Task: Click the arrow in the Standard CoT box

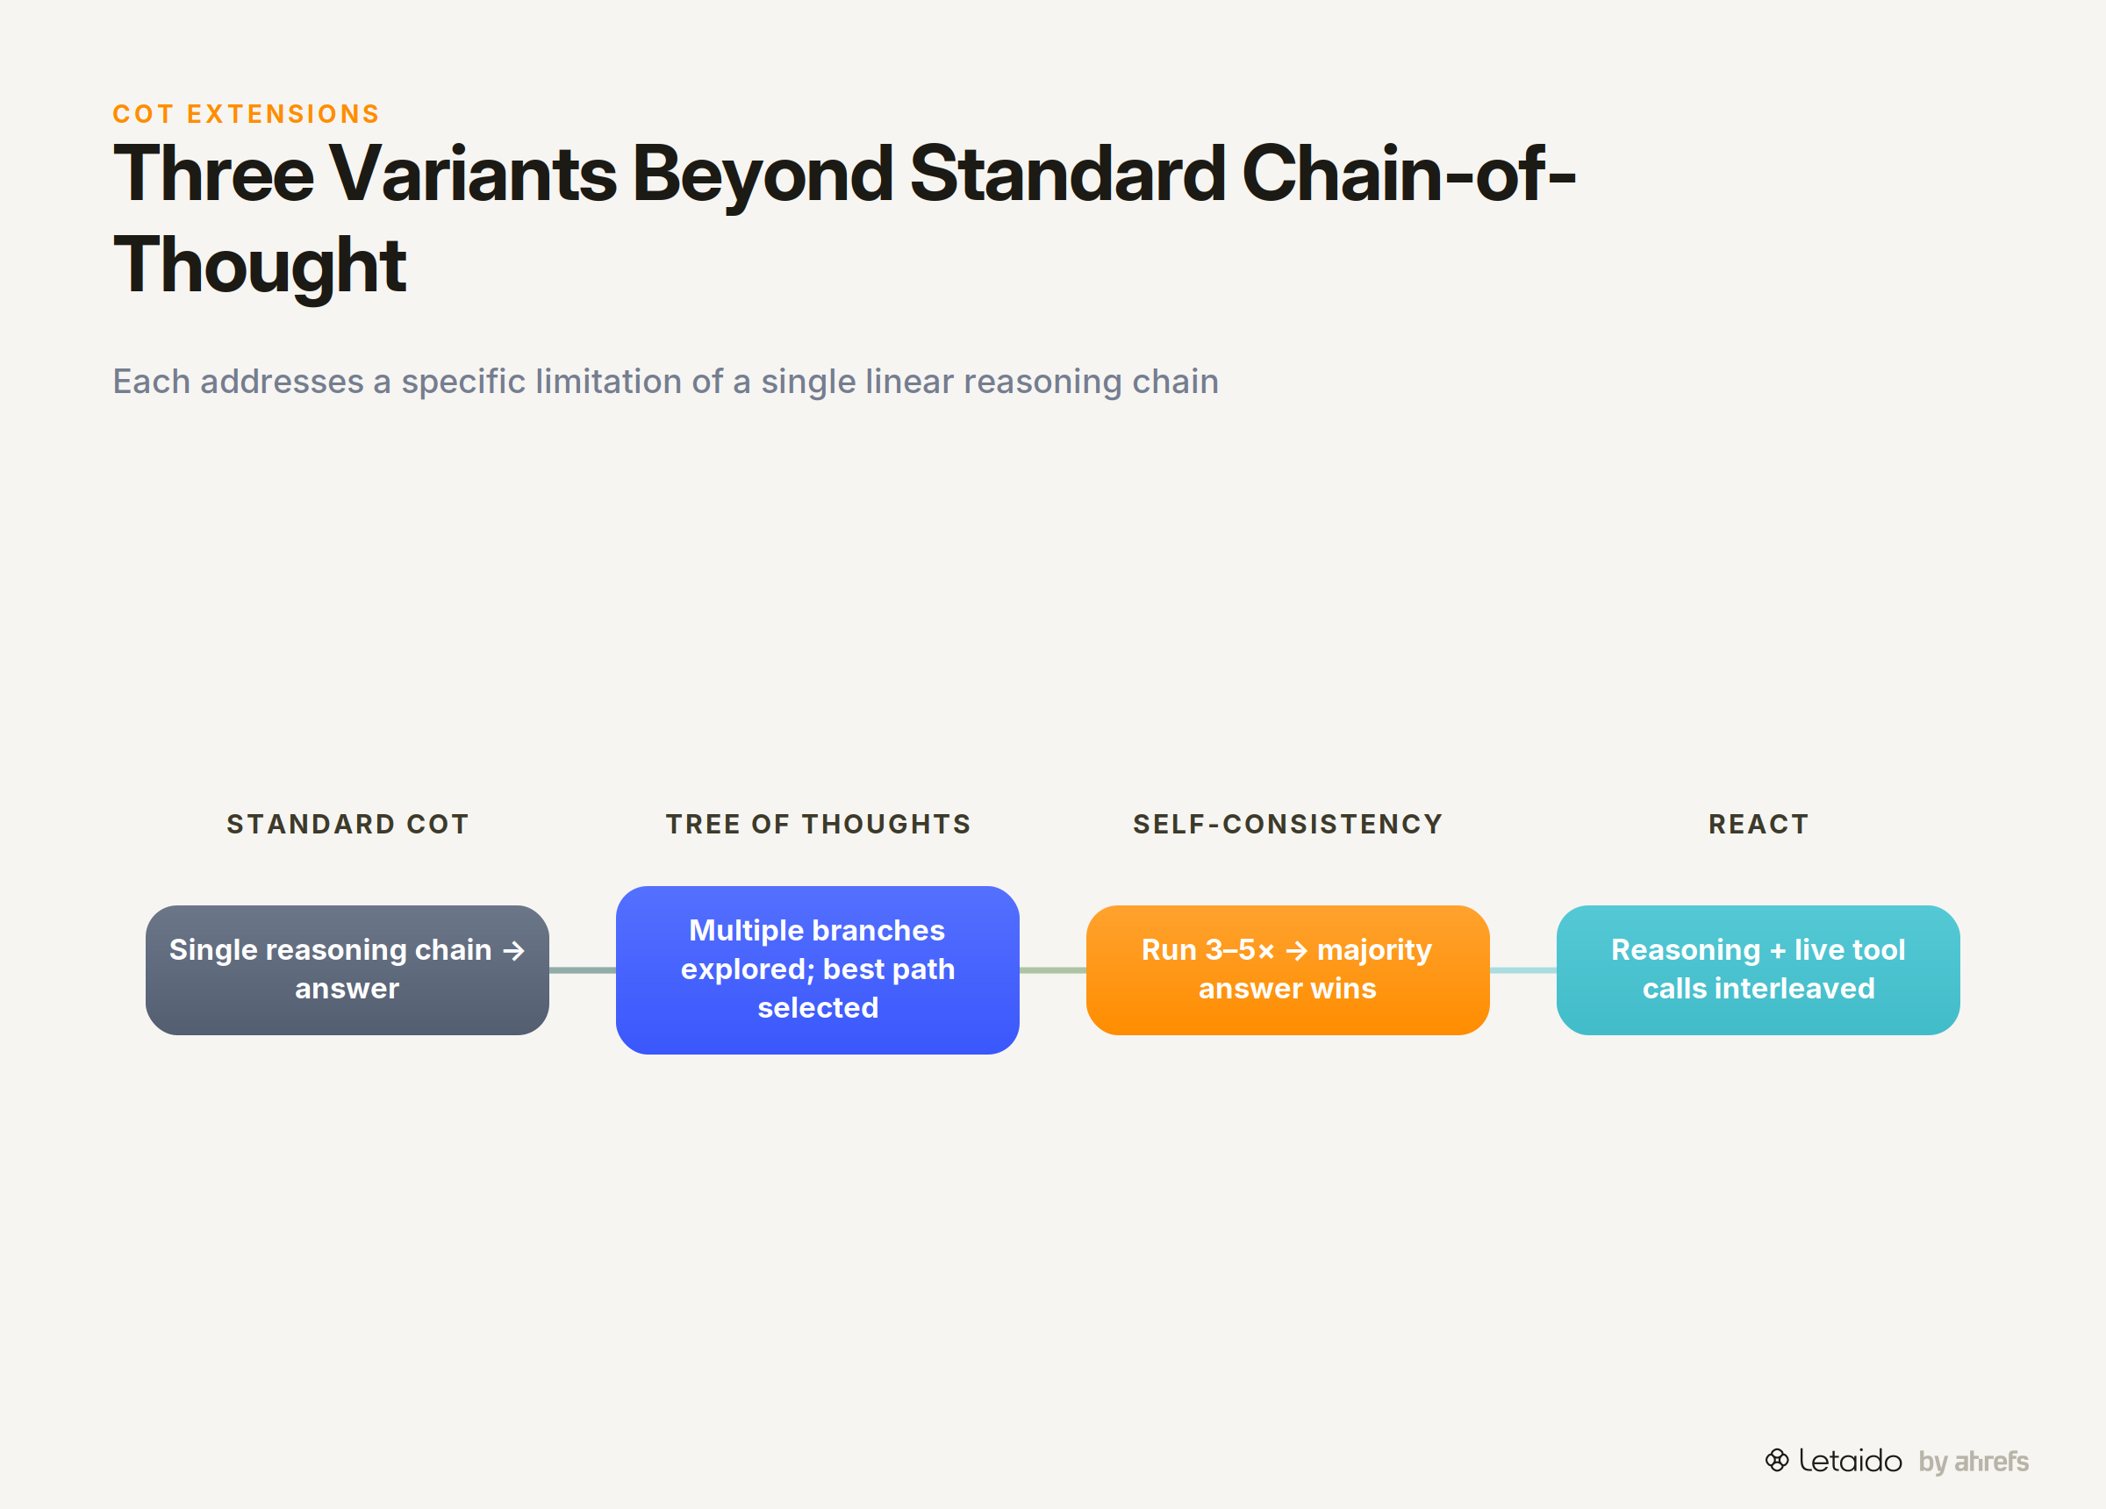Action: [513, 950]
